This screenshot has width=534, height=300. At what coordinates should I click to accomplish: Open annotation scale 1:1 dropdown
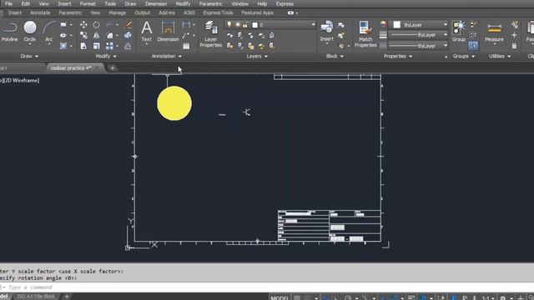coord(487,297)
